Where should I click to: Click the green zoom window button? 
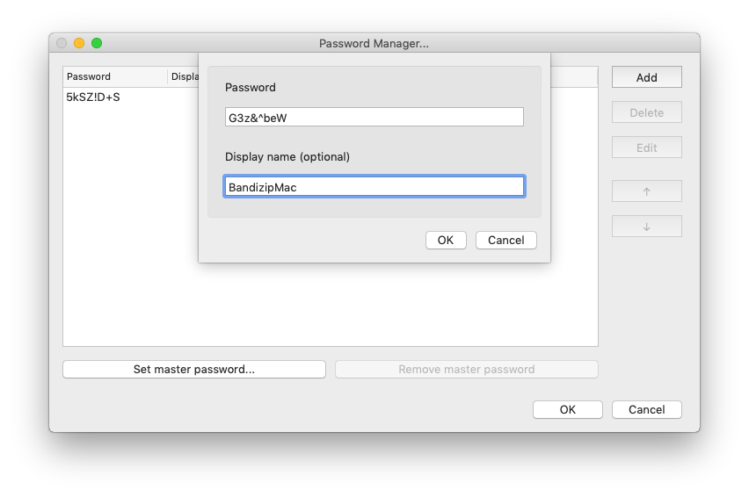click(97, 43)
